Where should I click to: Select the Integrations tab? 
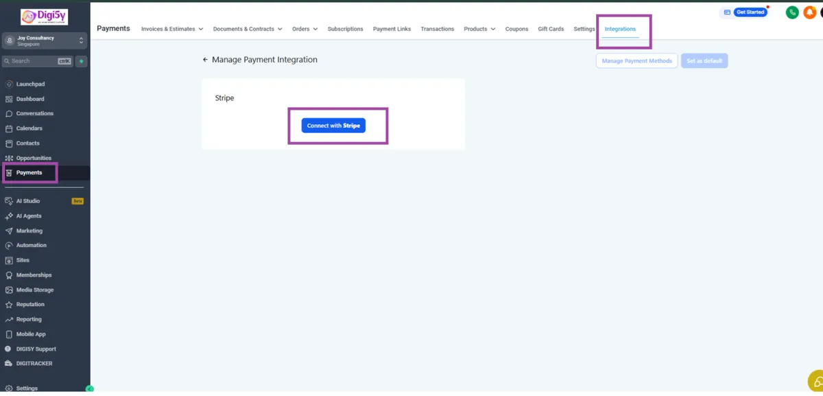(x=620, y=29)
